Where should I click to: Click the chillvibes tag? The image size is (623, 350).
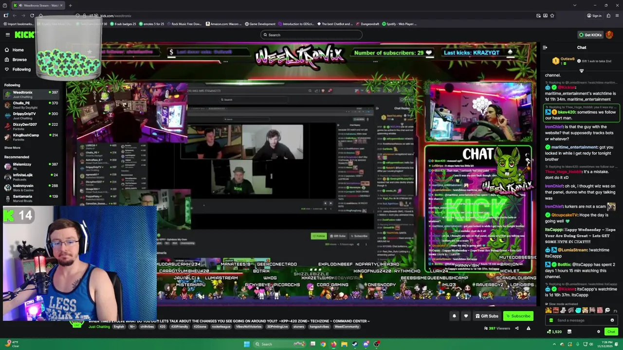pyautogui.click(x=147, y=327)
